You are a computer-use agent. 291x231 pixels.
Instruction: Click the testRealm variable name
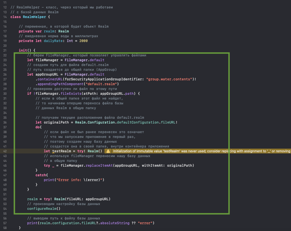click(x=62, y=151)
